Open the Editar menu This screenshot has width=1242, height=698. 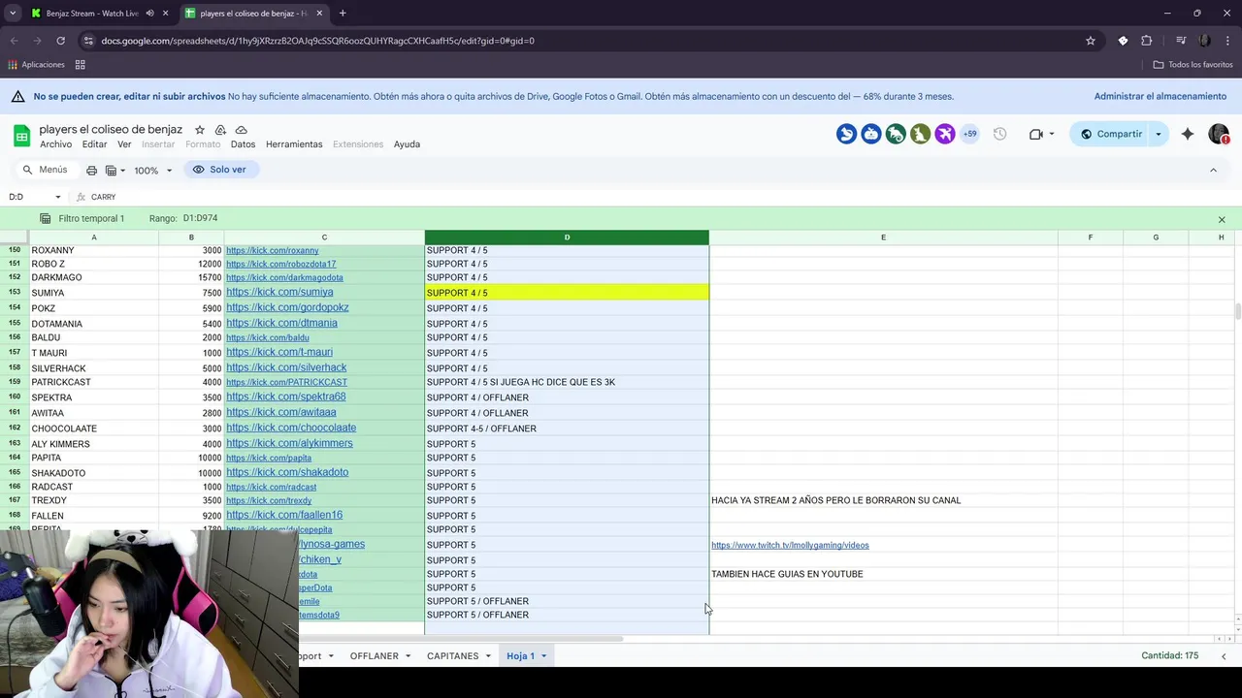pos(94,144)
